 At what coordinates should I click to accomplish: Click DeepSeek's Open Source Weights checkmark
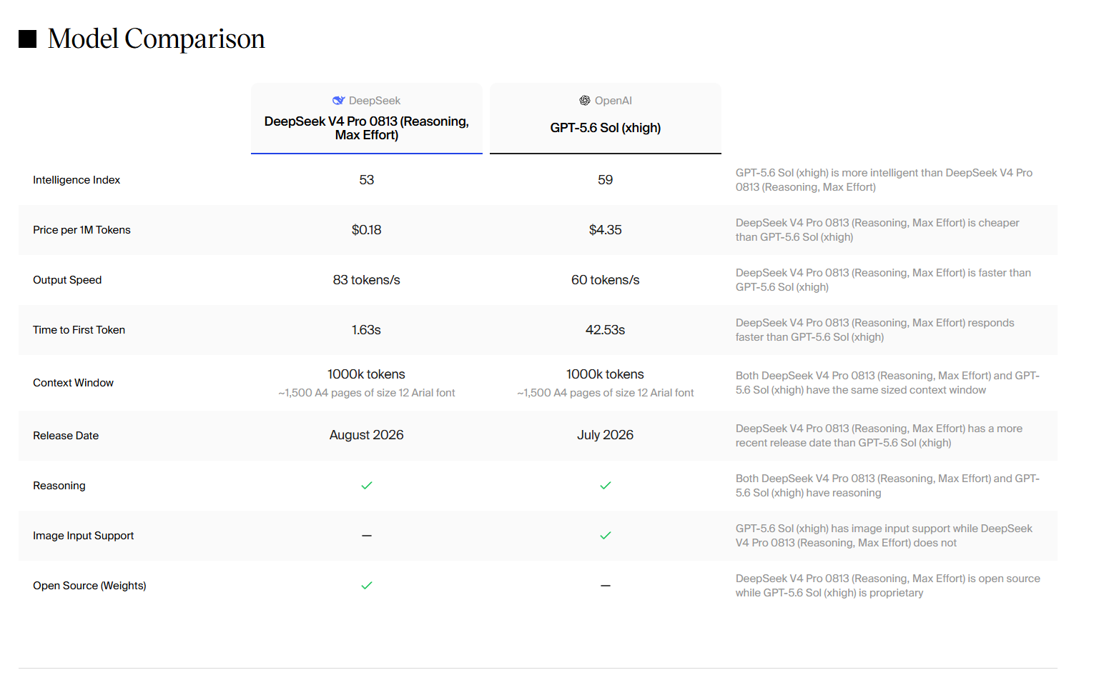point(367,586)
